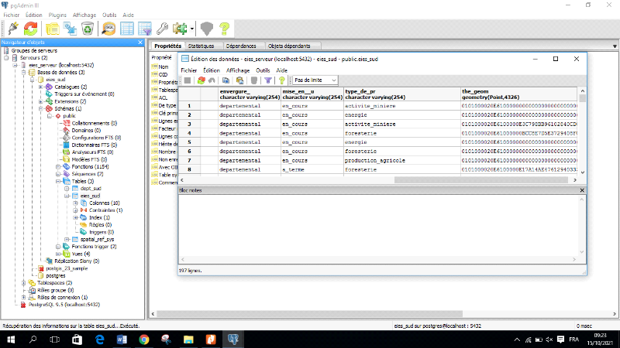This screenshot has height=348, width=620.
Task: Open the 'Pas de limite' row limit dropdown
Action: pos(315,80)
